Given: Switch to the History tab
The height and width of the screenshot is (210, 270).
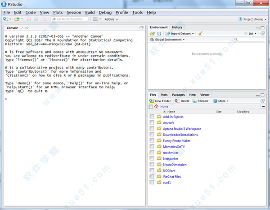Looking at the screenshot, I should (177, 27).
